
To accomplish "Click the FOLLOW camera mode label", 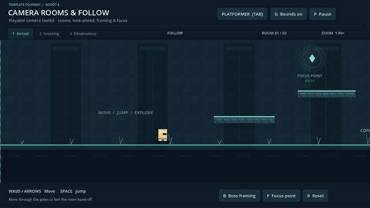I will (x=175, y=33).
